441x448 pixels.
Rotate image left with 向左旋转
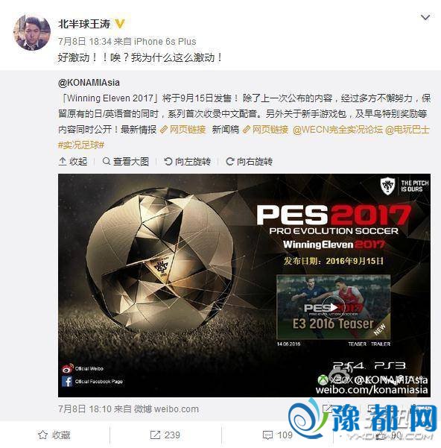(x=188, y=162)
